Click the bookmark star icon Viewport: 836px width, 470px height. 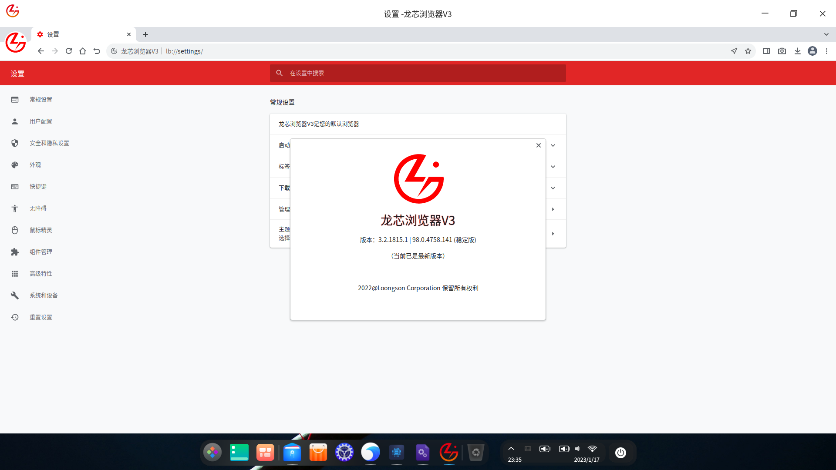(x=748, y=51)
